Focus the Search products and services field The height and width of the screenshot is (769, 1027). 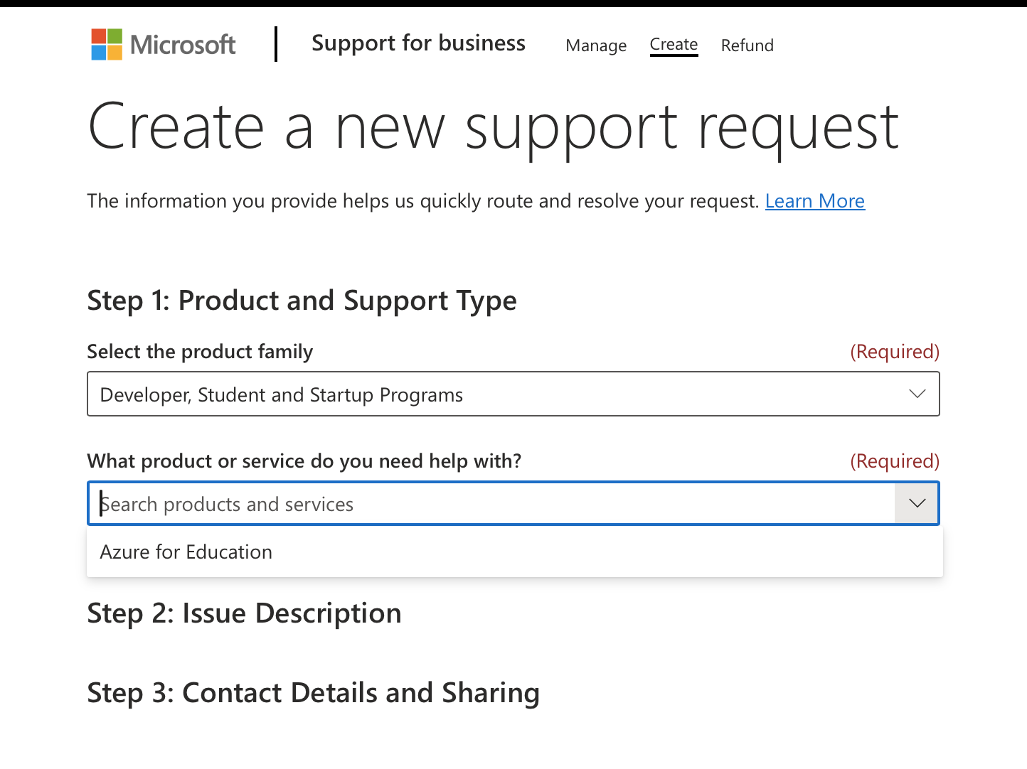(x=491, y=504)
